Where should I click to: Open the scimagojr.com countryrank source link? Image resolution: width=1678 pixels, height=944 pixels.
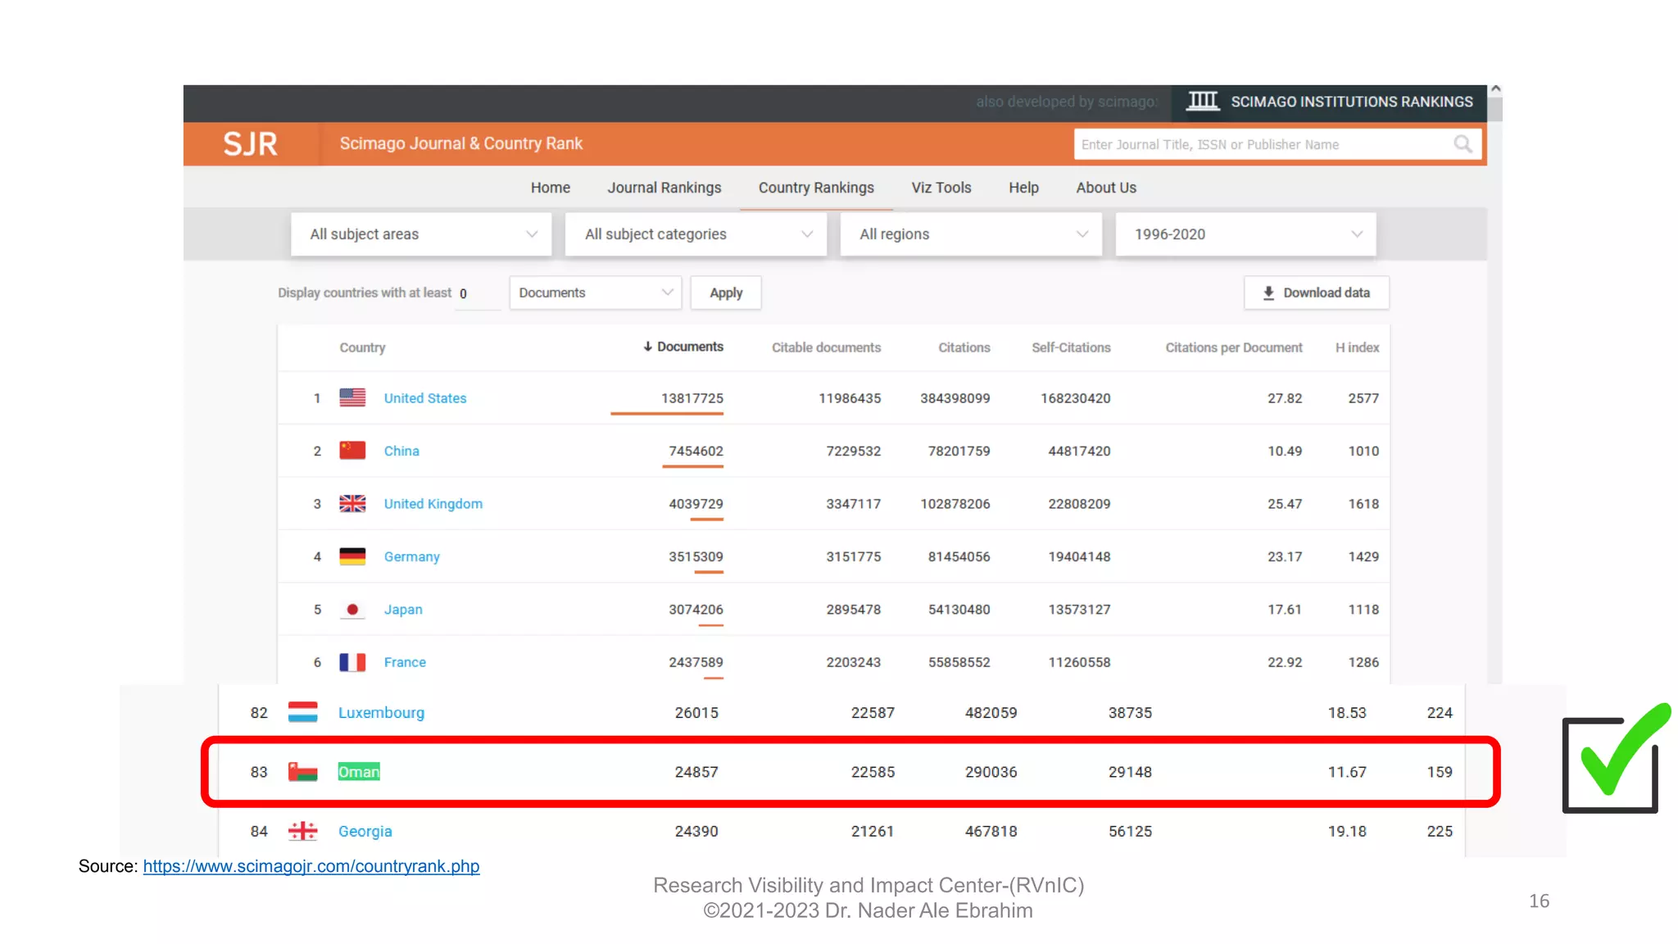(x=311, y=866)
